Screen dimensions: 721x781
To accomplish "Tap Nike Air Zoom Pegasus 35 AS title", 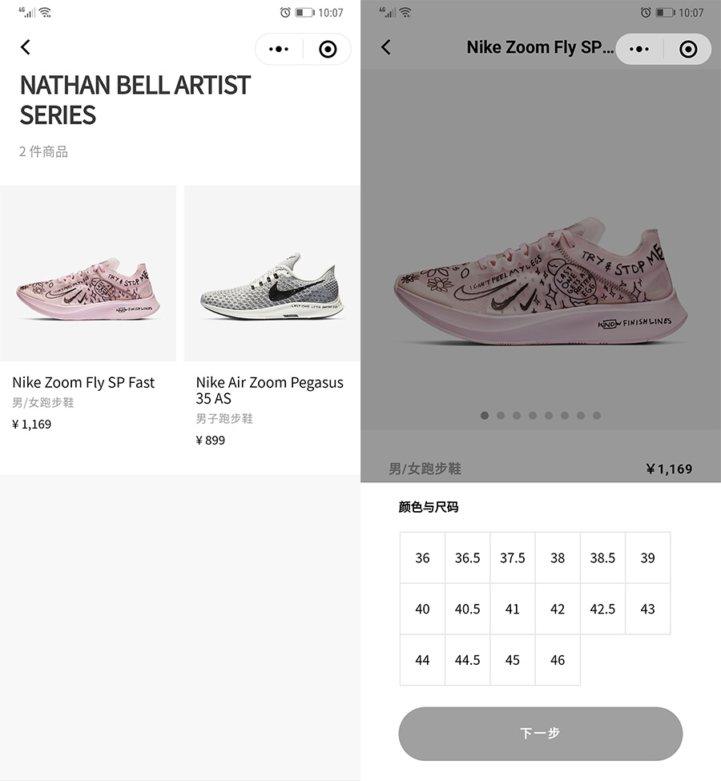I will click(x=269, y=390).
